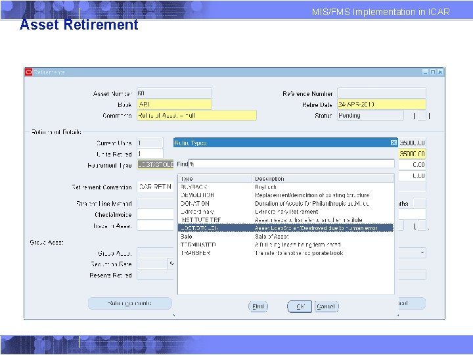473x355 pixels.
Task: Click the Type column header
Action: (215, 179)
